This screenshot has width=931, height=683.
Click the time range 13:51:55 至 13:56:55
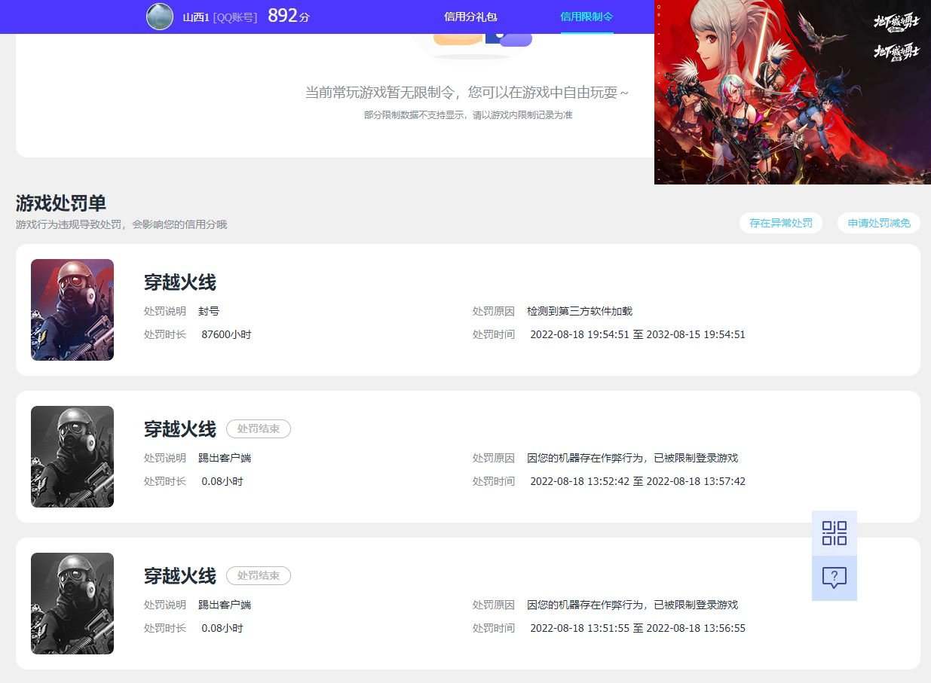pos(638,628)
